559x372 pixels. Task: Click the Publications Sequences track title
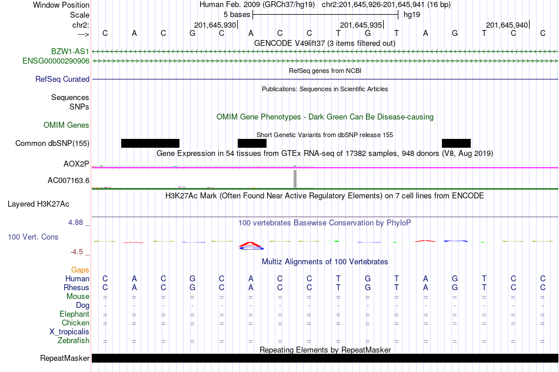[325, 89]
